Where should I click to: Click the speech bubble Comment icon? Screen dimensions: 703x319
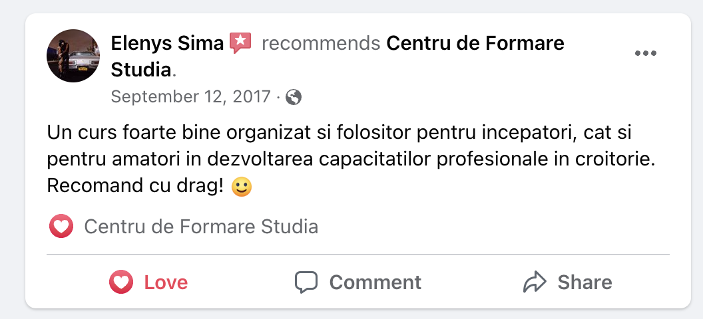tap(306, 282)
